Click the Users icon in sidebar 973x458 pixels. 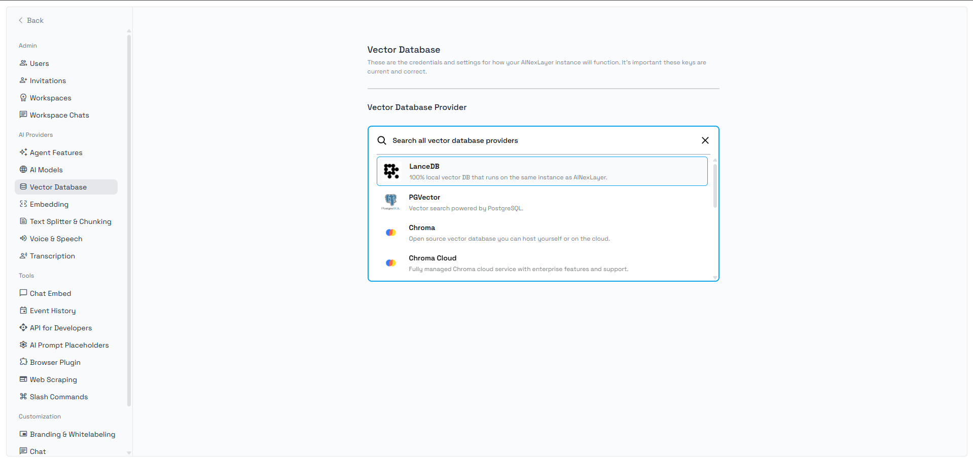[23, 63]
